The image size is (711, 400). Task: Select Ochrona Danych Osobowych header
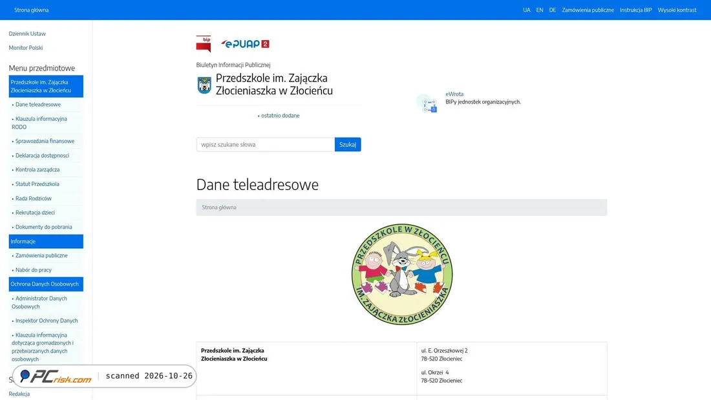[x=46, y=284]
